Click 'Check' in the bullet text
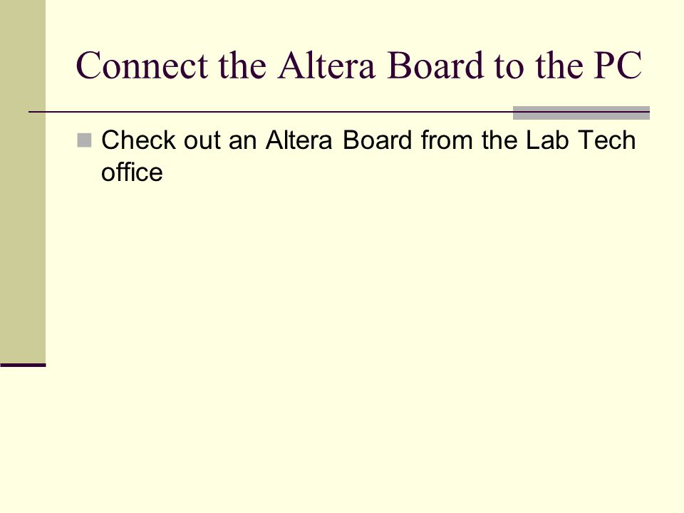 (138, 140)
